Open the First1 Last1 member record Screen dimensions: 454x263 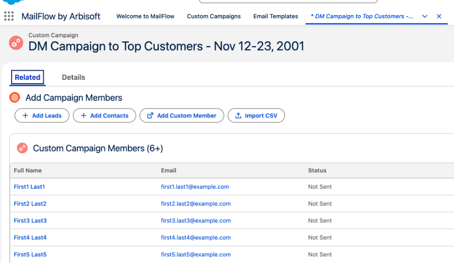tap(29, 187)
